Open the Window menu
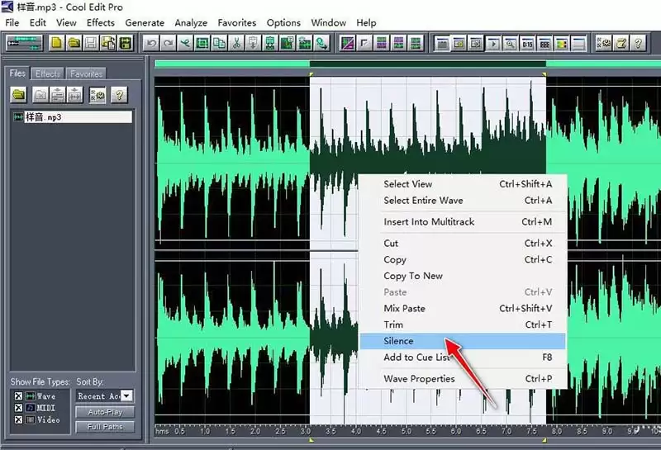 (328, 23)
